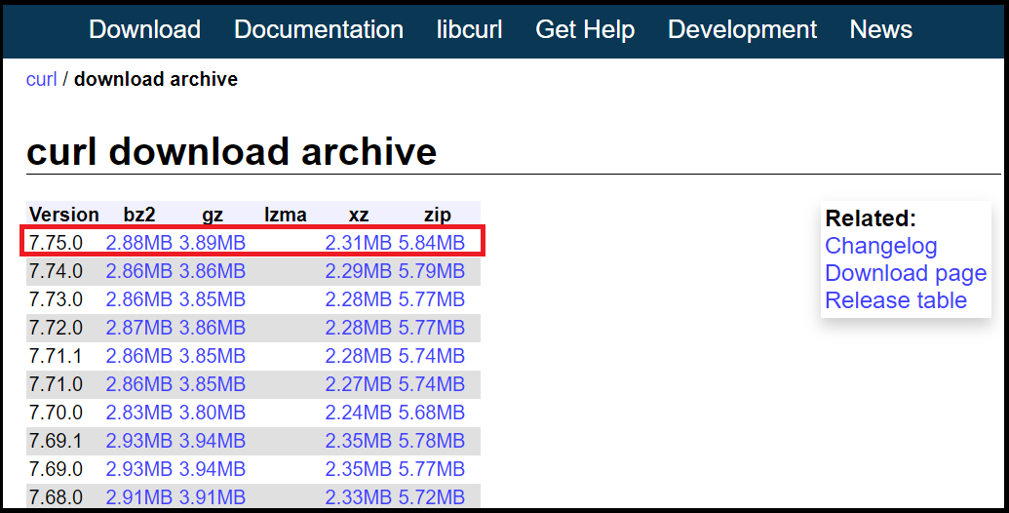
Task: Download 7.71.1 zip archive 5.74MB
Action: point(432,356)
